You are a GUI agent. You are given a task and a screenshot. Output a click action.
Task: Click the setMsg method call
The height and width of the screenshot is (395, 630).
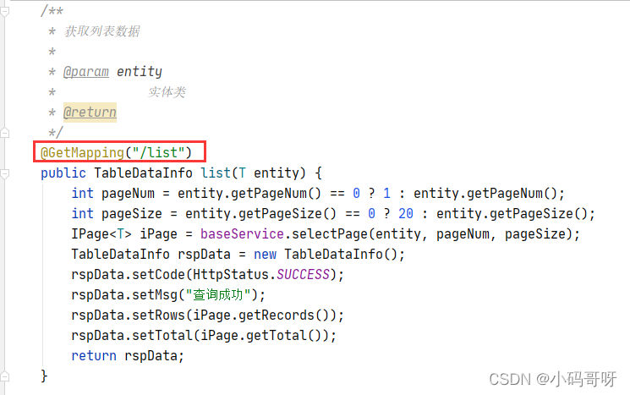(155, 295)
